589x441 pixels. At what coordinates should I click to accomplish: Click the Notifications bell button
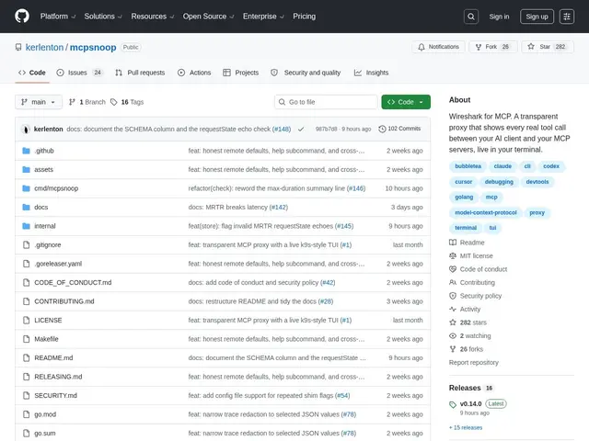pyautogui.click(x=438, y=47)
